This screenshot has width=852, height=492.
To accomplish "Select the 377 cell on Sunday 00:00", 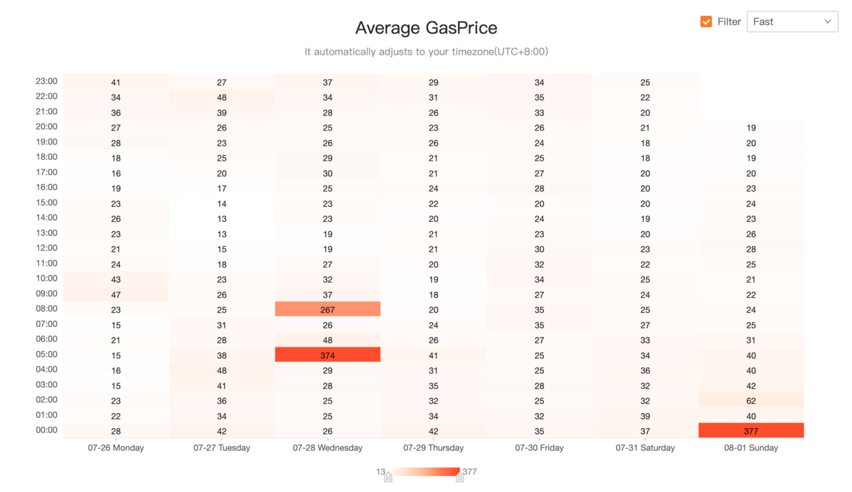I will click(751, 431).
